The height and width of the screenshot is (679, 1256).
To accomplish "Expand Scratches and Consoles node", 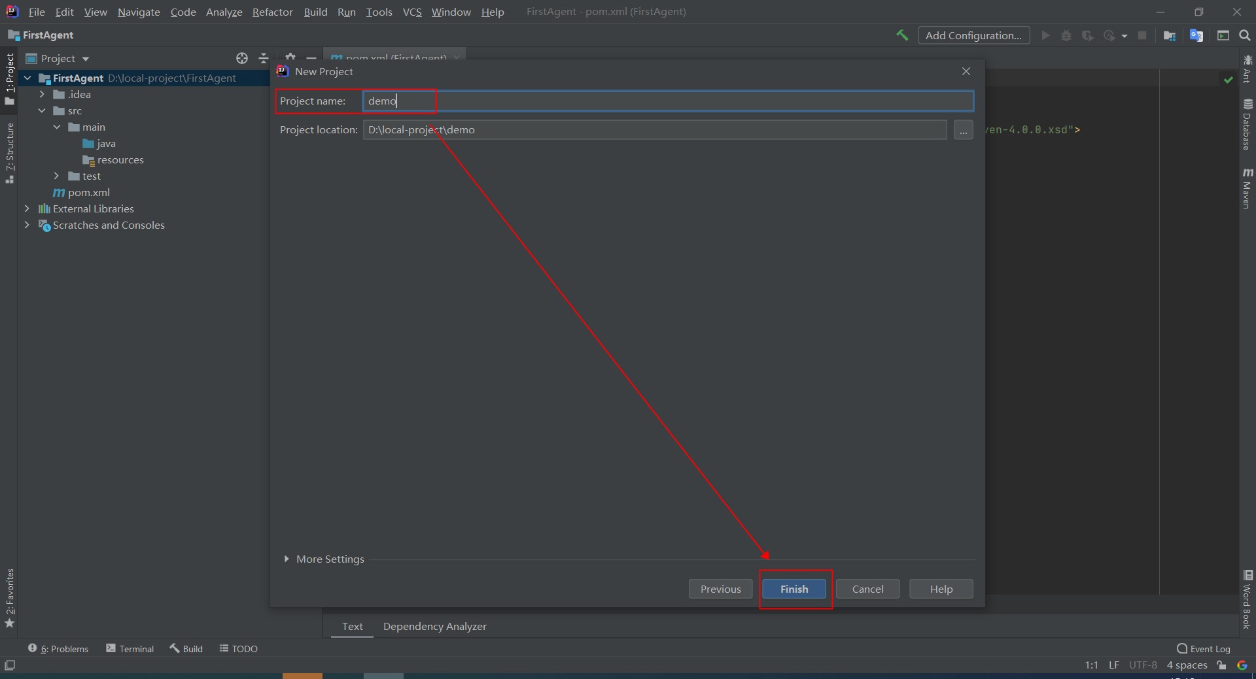I will [27, 225].
